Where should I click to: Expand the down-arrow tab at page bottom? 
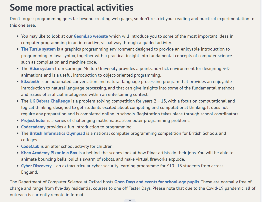point(130,200)
